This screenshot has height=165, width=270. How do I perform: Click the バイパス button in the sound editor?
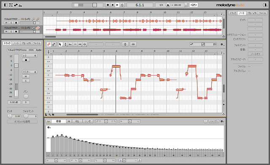pyautogui.click(x=214, y=121)
